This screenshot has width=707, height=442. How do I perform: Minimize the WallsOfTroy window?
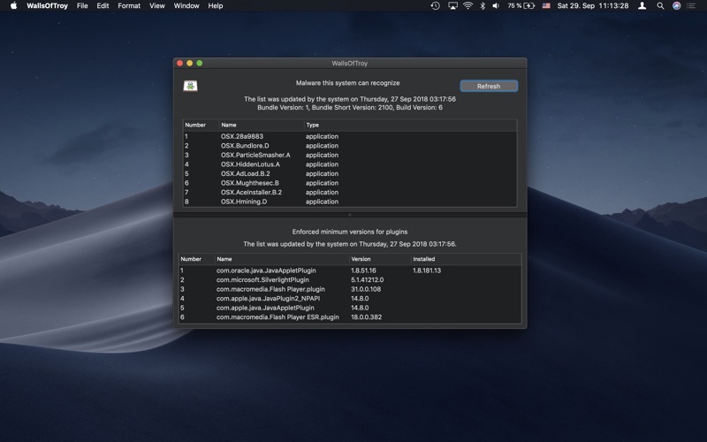(189, 63)
